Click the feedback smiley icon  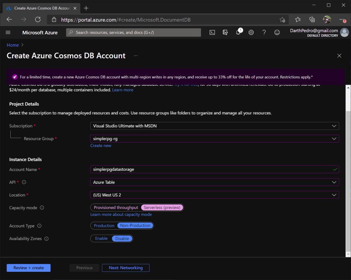pyautogui.click(x=277, y=32)
